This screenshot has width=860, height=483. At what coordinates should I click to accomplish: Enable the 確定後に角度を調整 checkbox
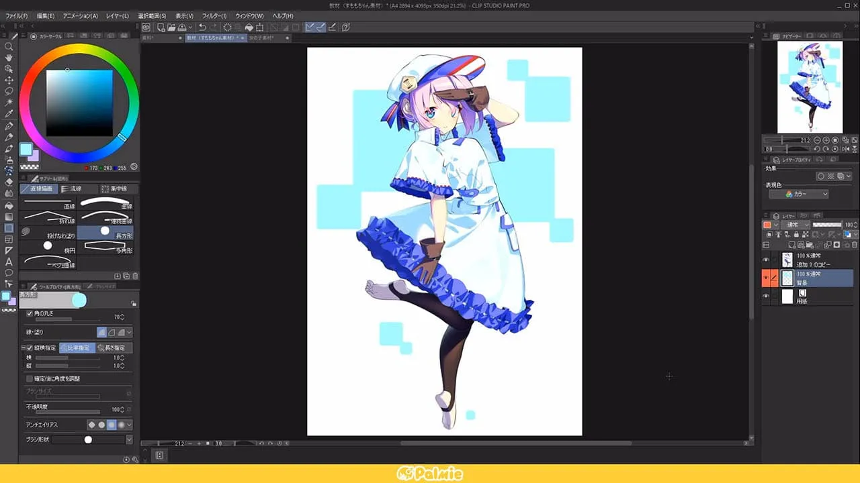click(29, 378)
